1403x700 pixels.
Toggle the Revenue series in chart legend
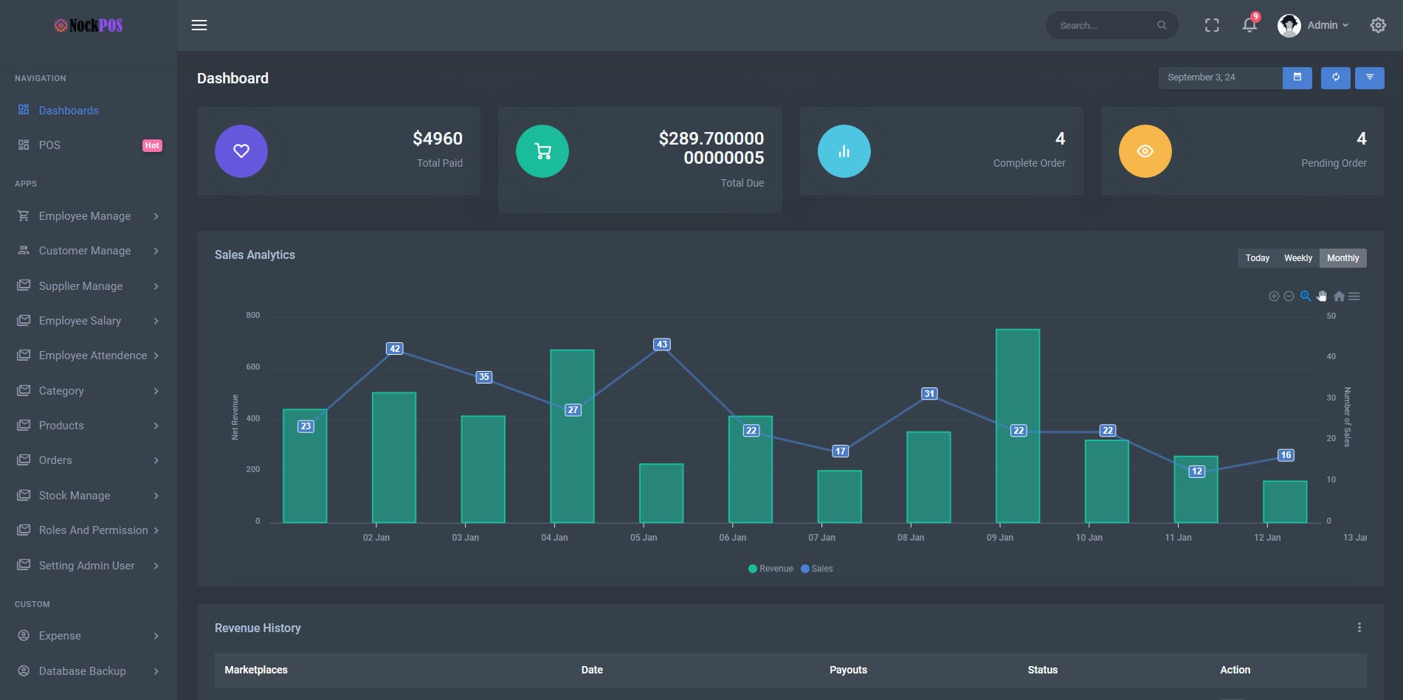771,569
